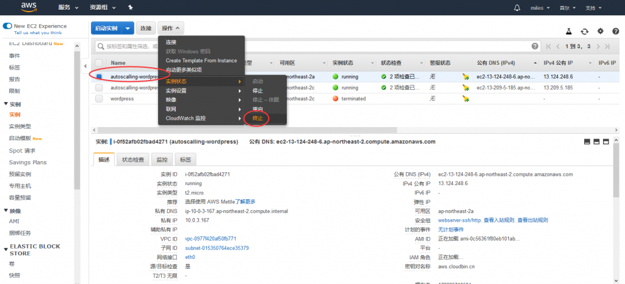The image size is (625, 284).
Task: Open the eth0 network interface link
Action: [190, 257]
